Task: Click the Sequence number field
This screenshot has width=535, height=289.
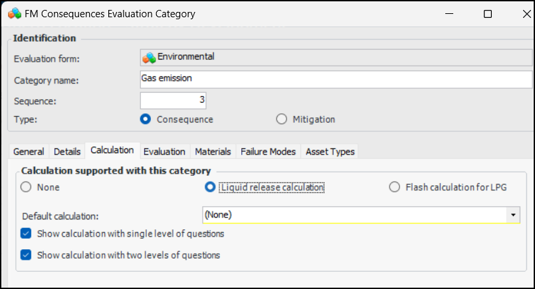Action: tap(173, 100)
